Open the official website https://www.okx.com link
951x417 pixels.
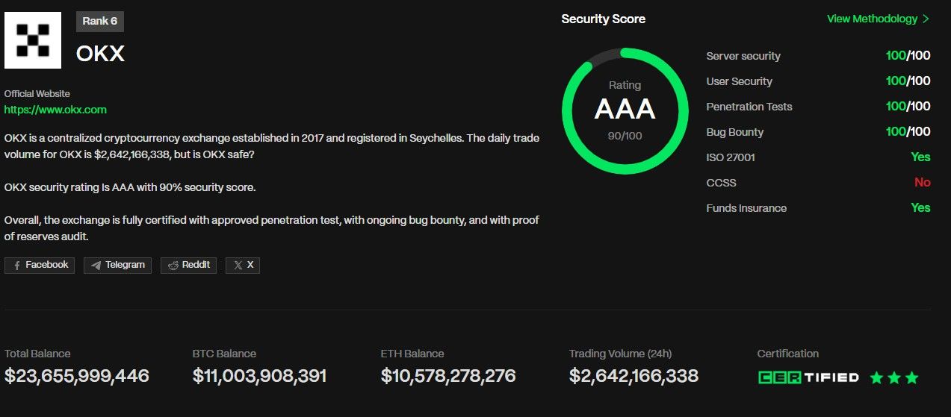pos(55,110)
